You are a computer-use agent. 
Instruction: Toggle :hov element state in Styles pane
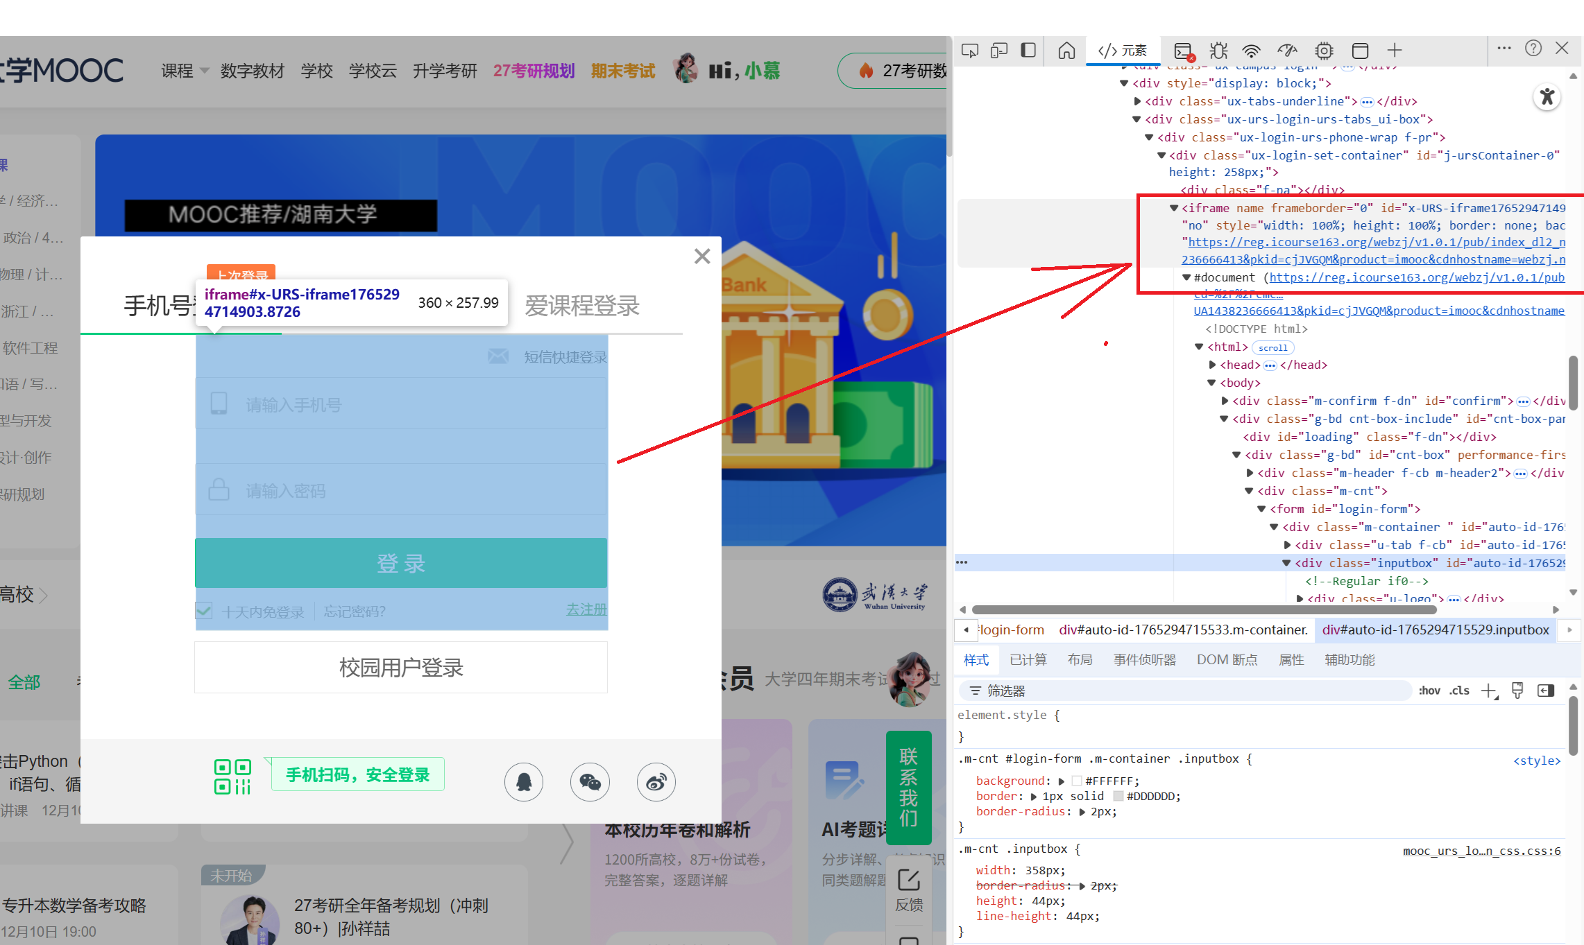[x=1429, y=690]
